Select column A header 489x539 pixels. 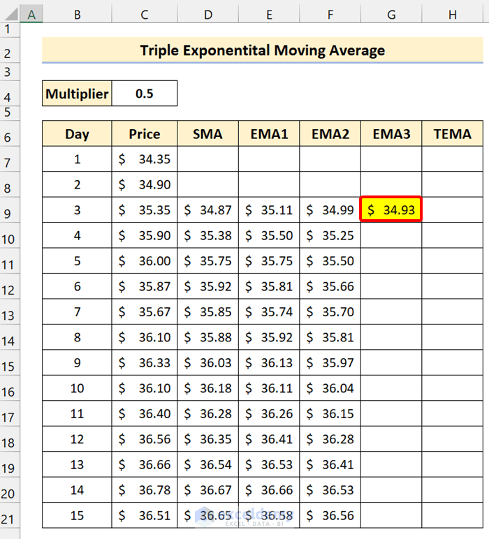point(31,14)
